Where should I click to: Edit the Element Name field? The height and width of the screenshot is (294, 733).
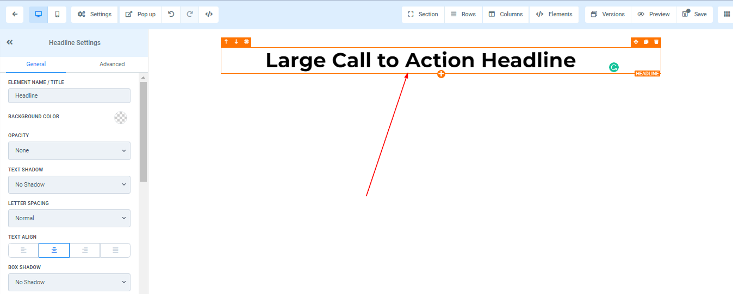(69, 95)
